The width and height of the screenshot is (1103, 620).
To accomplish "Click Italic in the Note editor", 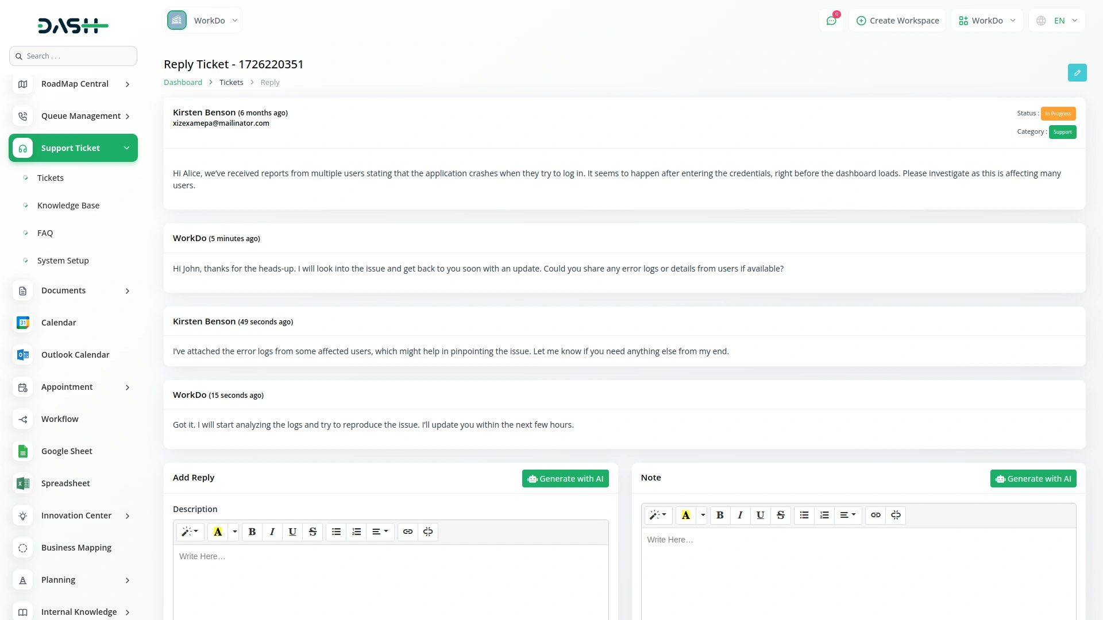I will coord(740,515).
